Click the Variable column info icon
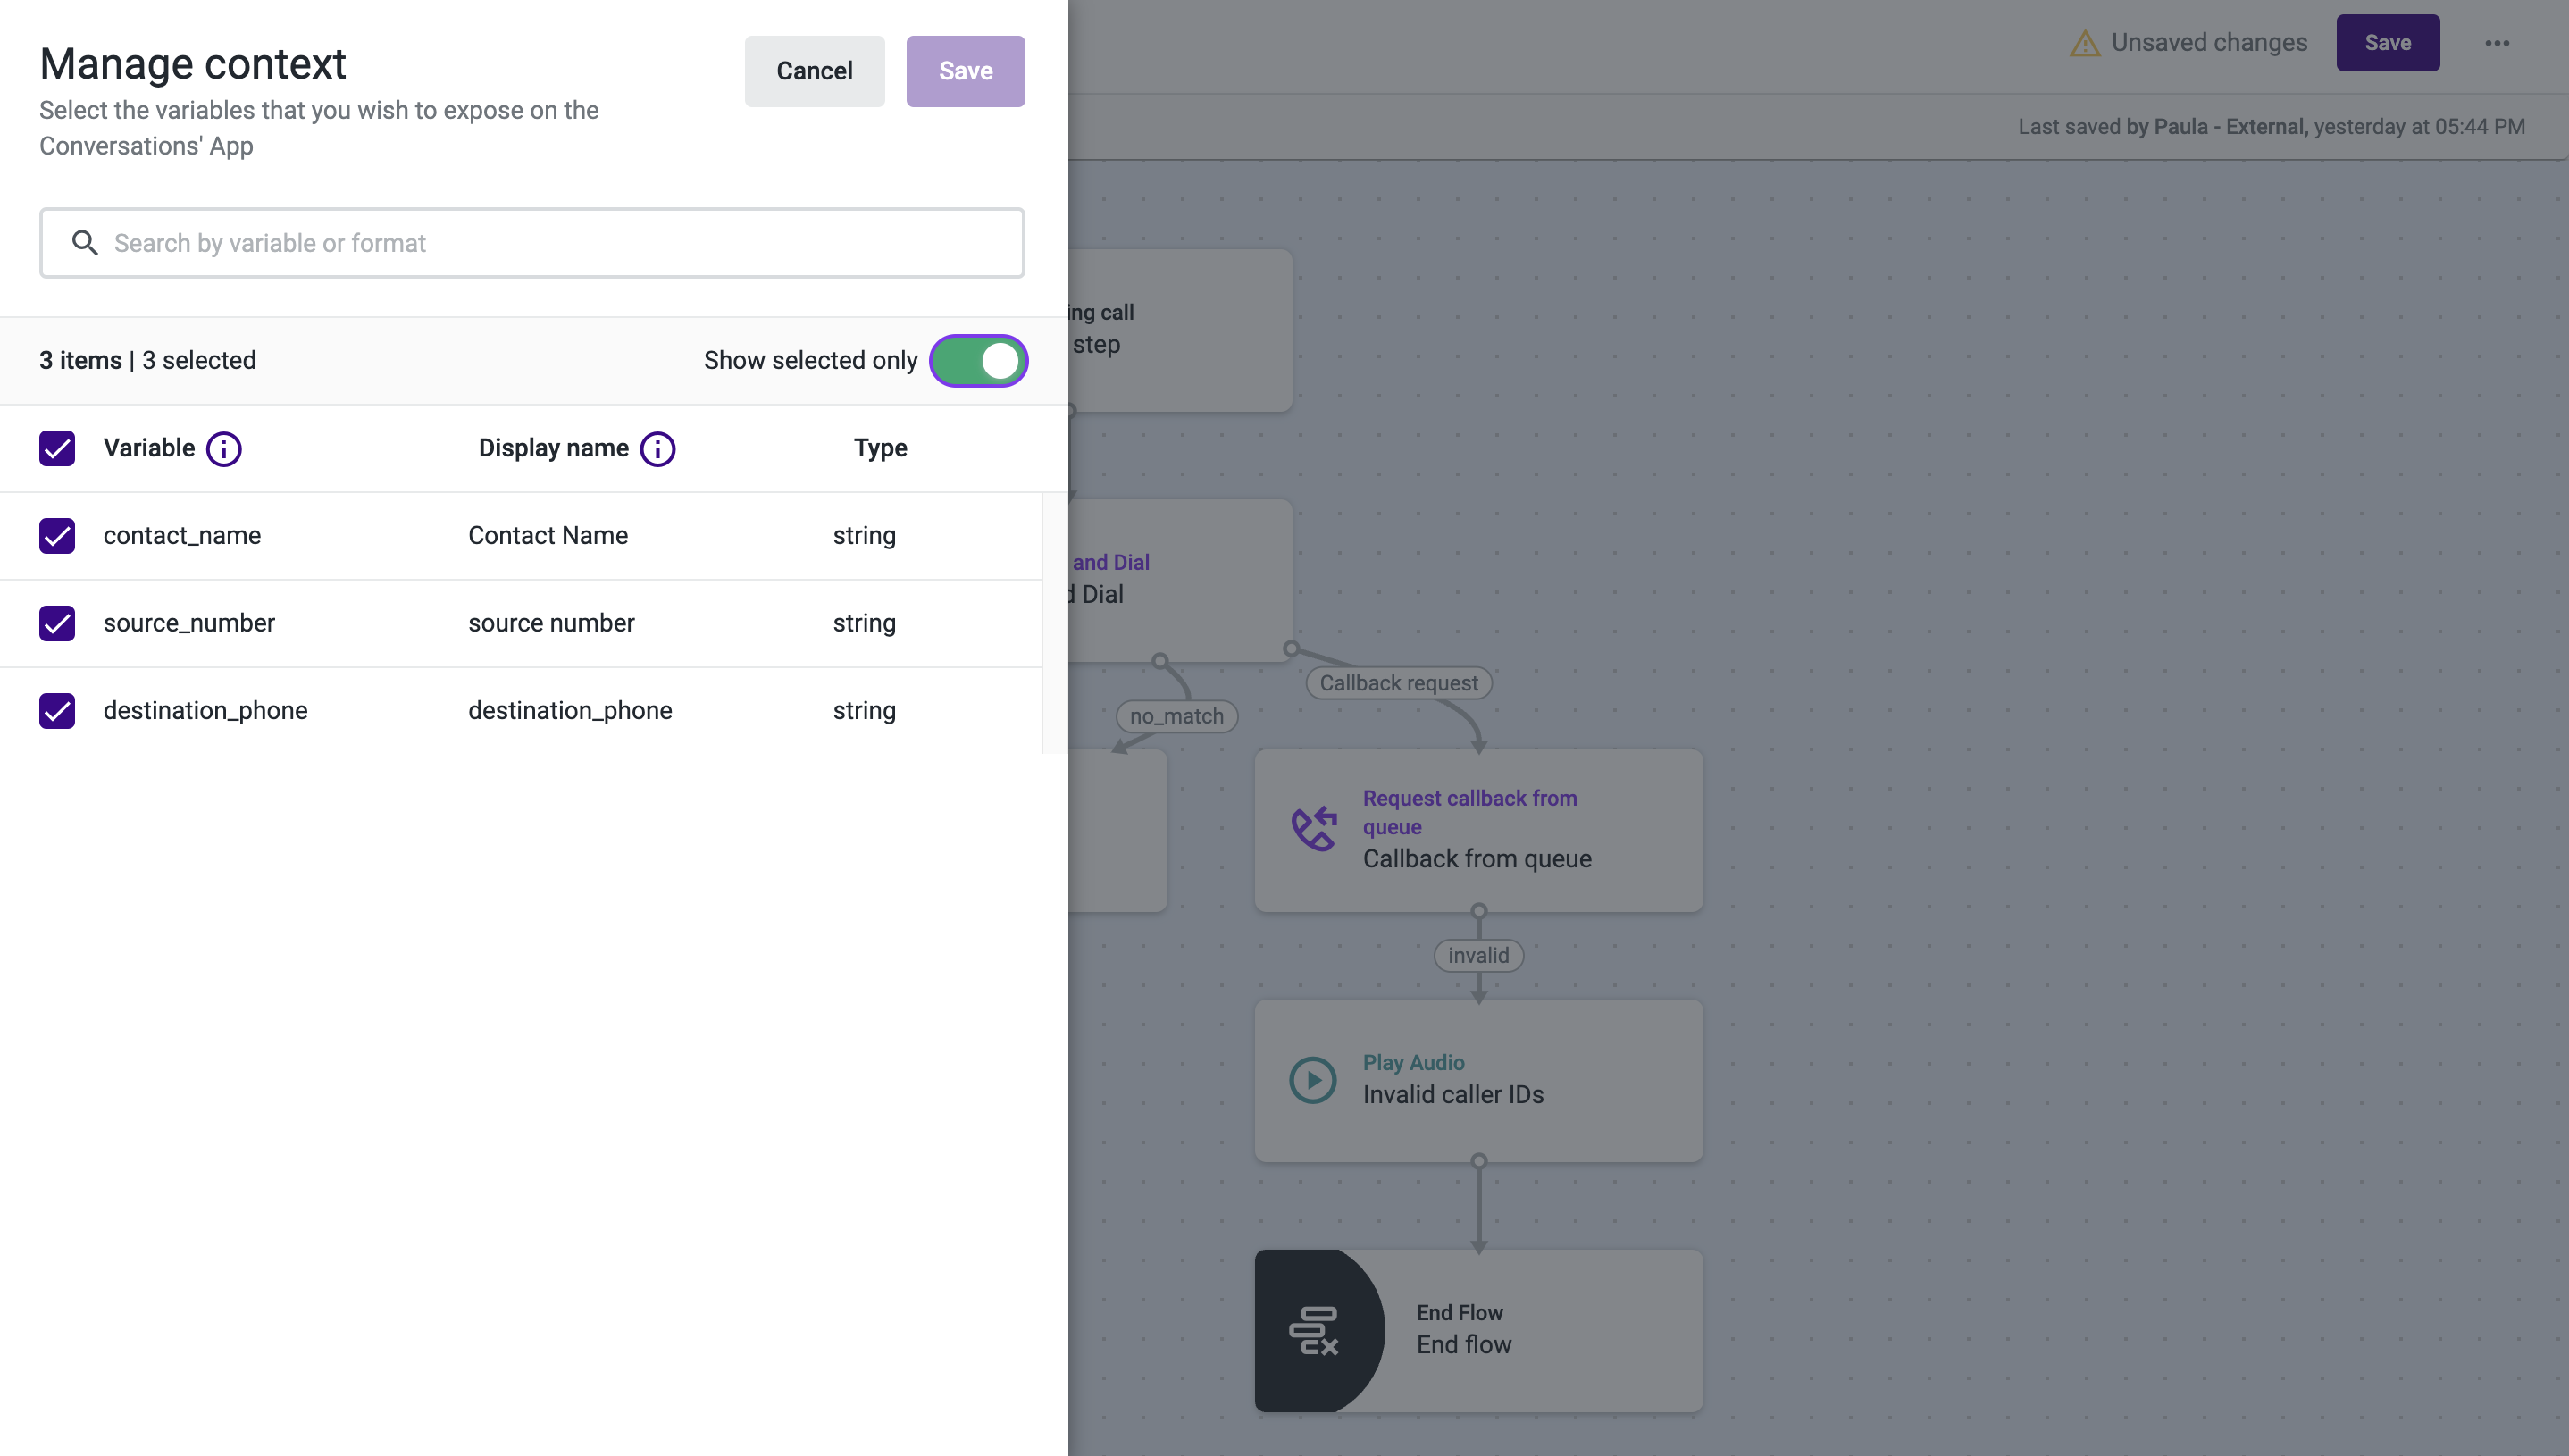The width and height of the screenshot is (2569, 1456). [223, 449]
